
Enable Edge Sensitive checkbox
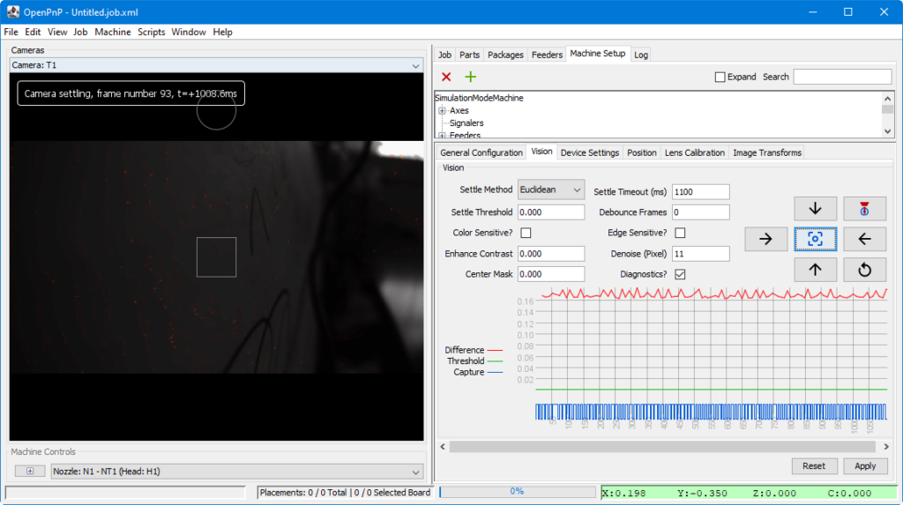pyautogui.click(x=680, y=233)
